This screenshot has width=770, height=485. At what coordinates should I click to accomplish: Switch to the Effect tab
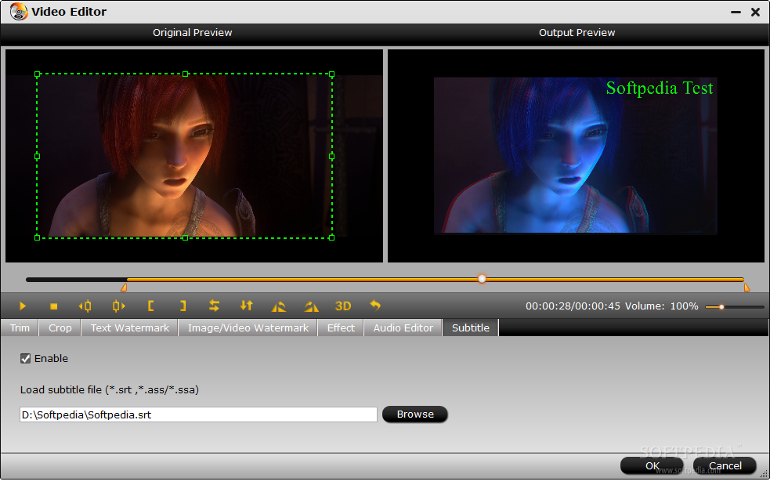coord(341,328)
